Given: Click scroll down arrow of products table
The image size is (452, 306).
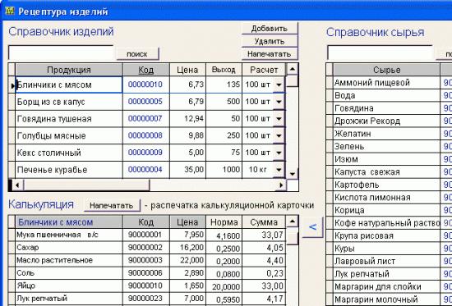Looking at the screenshot, I should [x=293, y=174].
